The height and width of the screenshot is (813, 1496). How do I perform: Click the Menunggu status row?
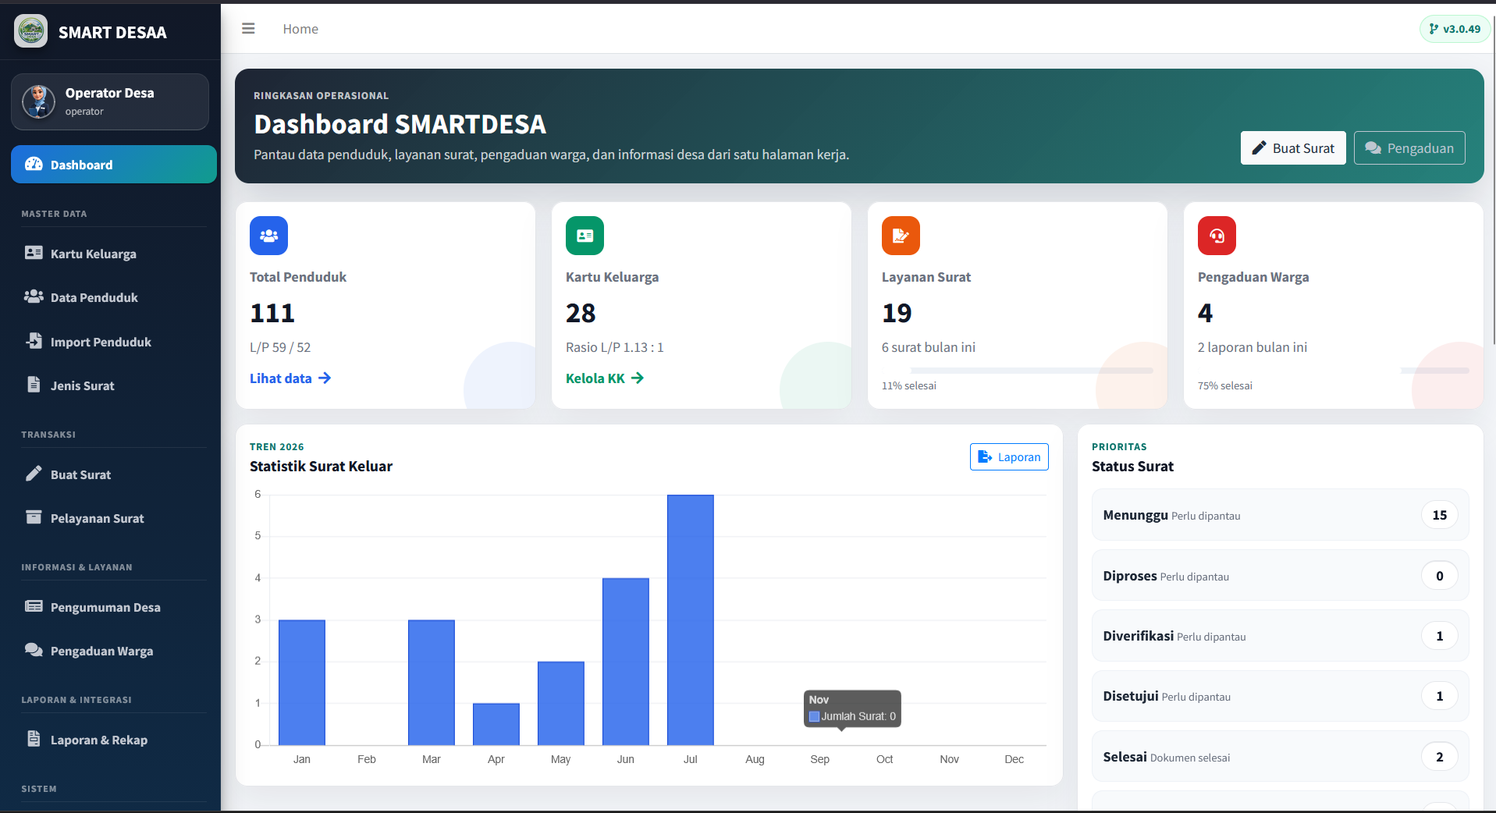click(x=1280, y=515)
